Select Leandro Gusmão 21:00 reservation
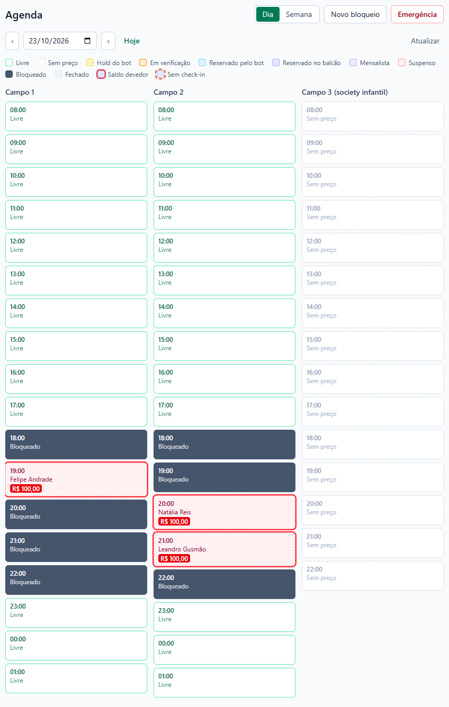The image size is (449, 707). (224, 549)
